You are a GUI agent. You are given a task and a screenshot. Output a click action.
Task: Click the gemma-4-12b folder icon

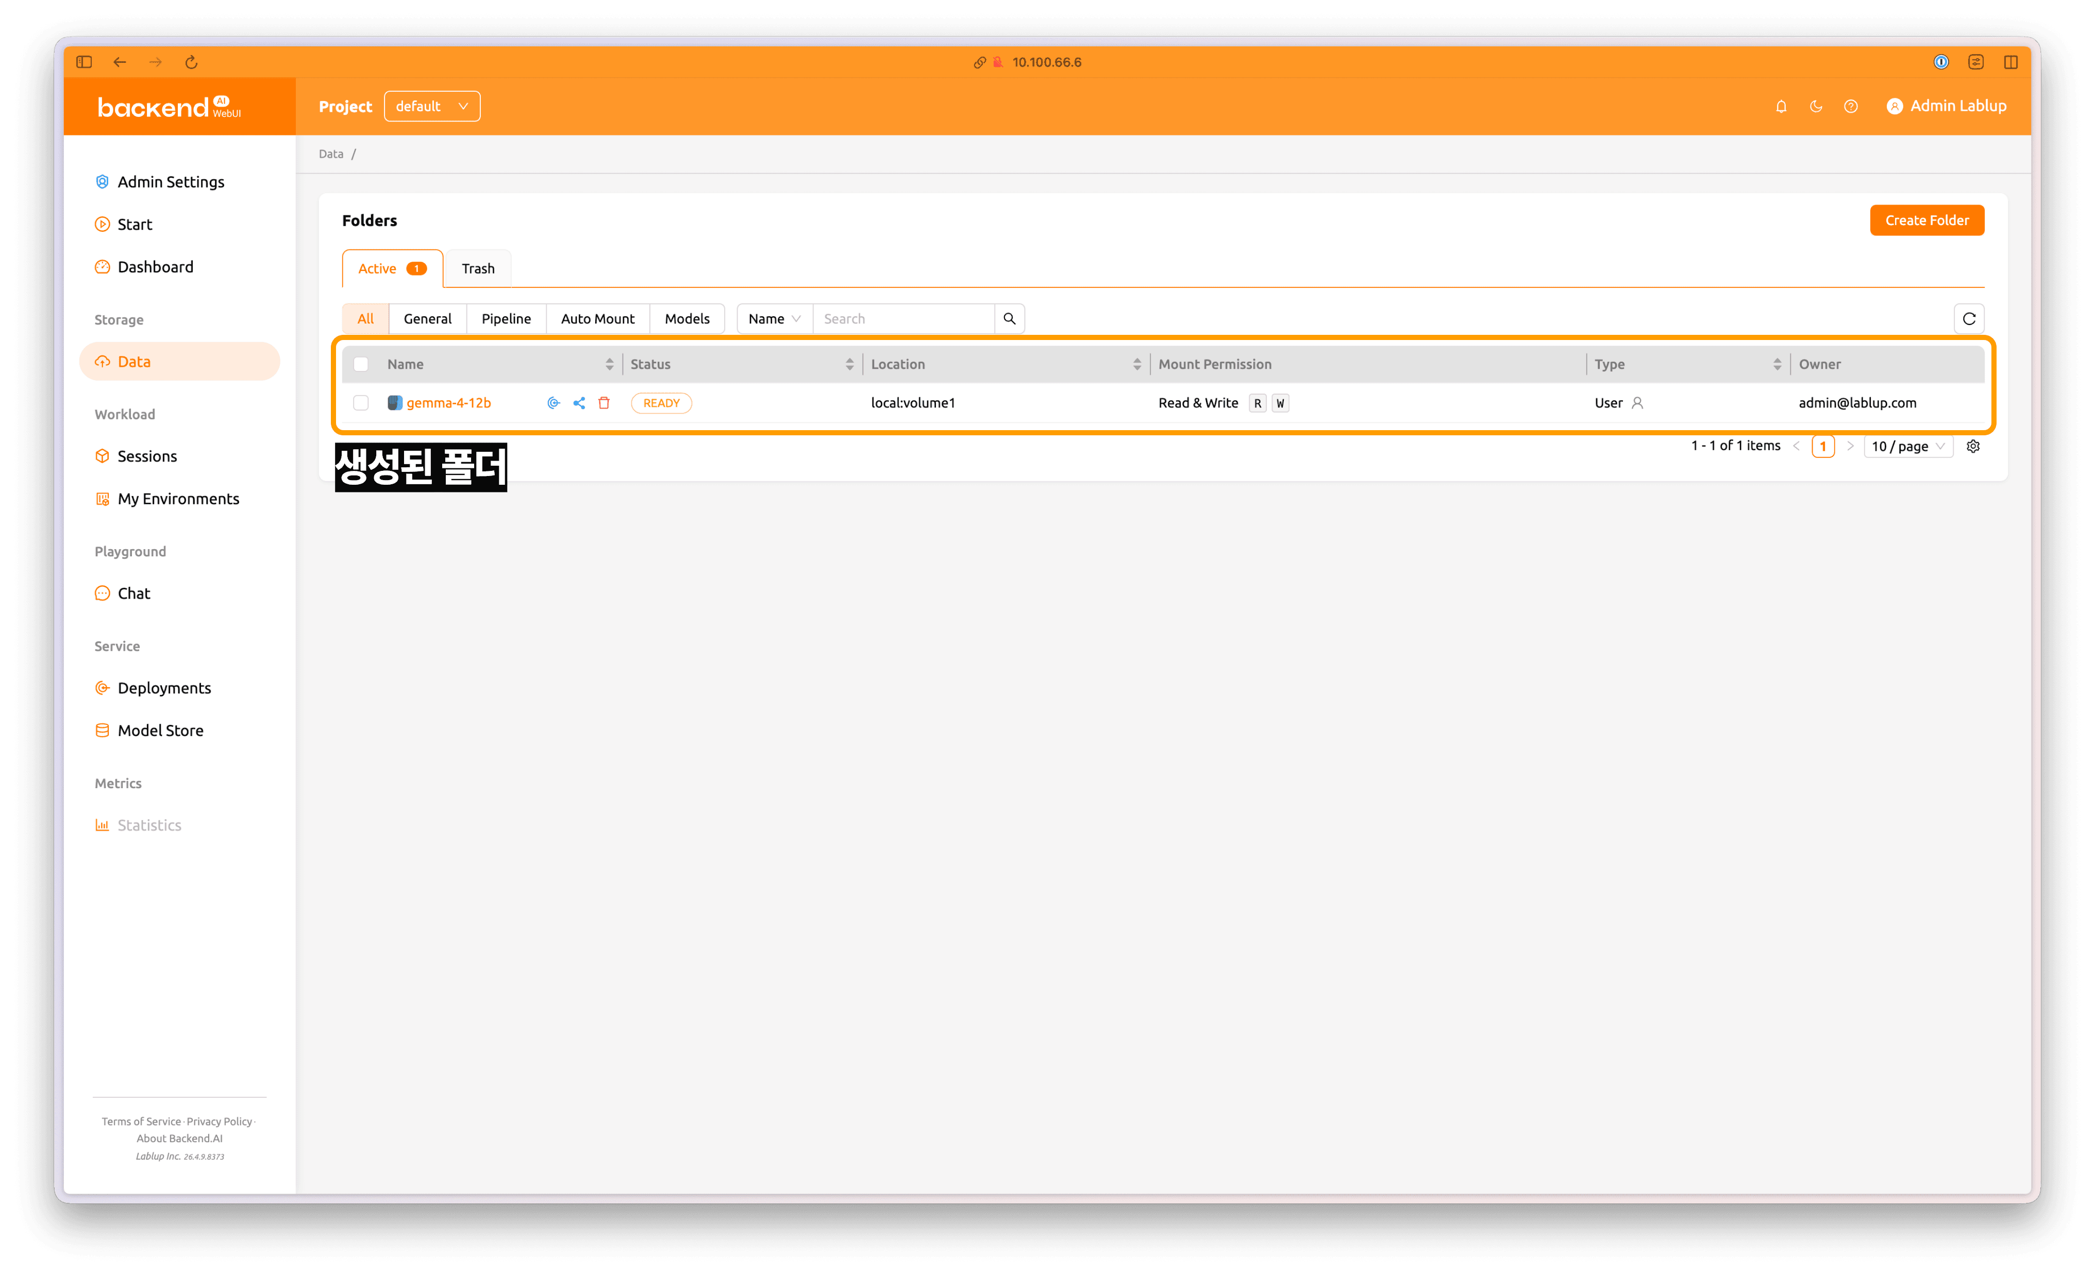click(x=394, y=403)
